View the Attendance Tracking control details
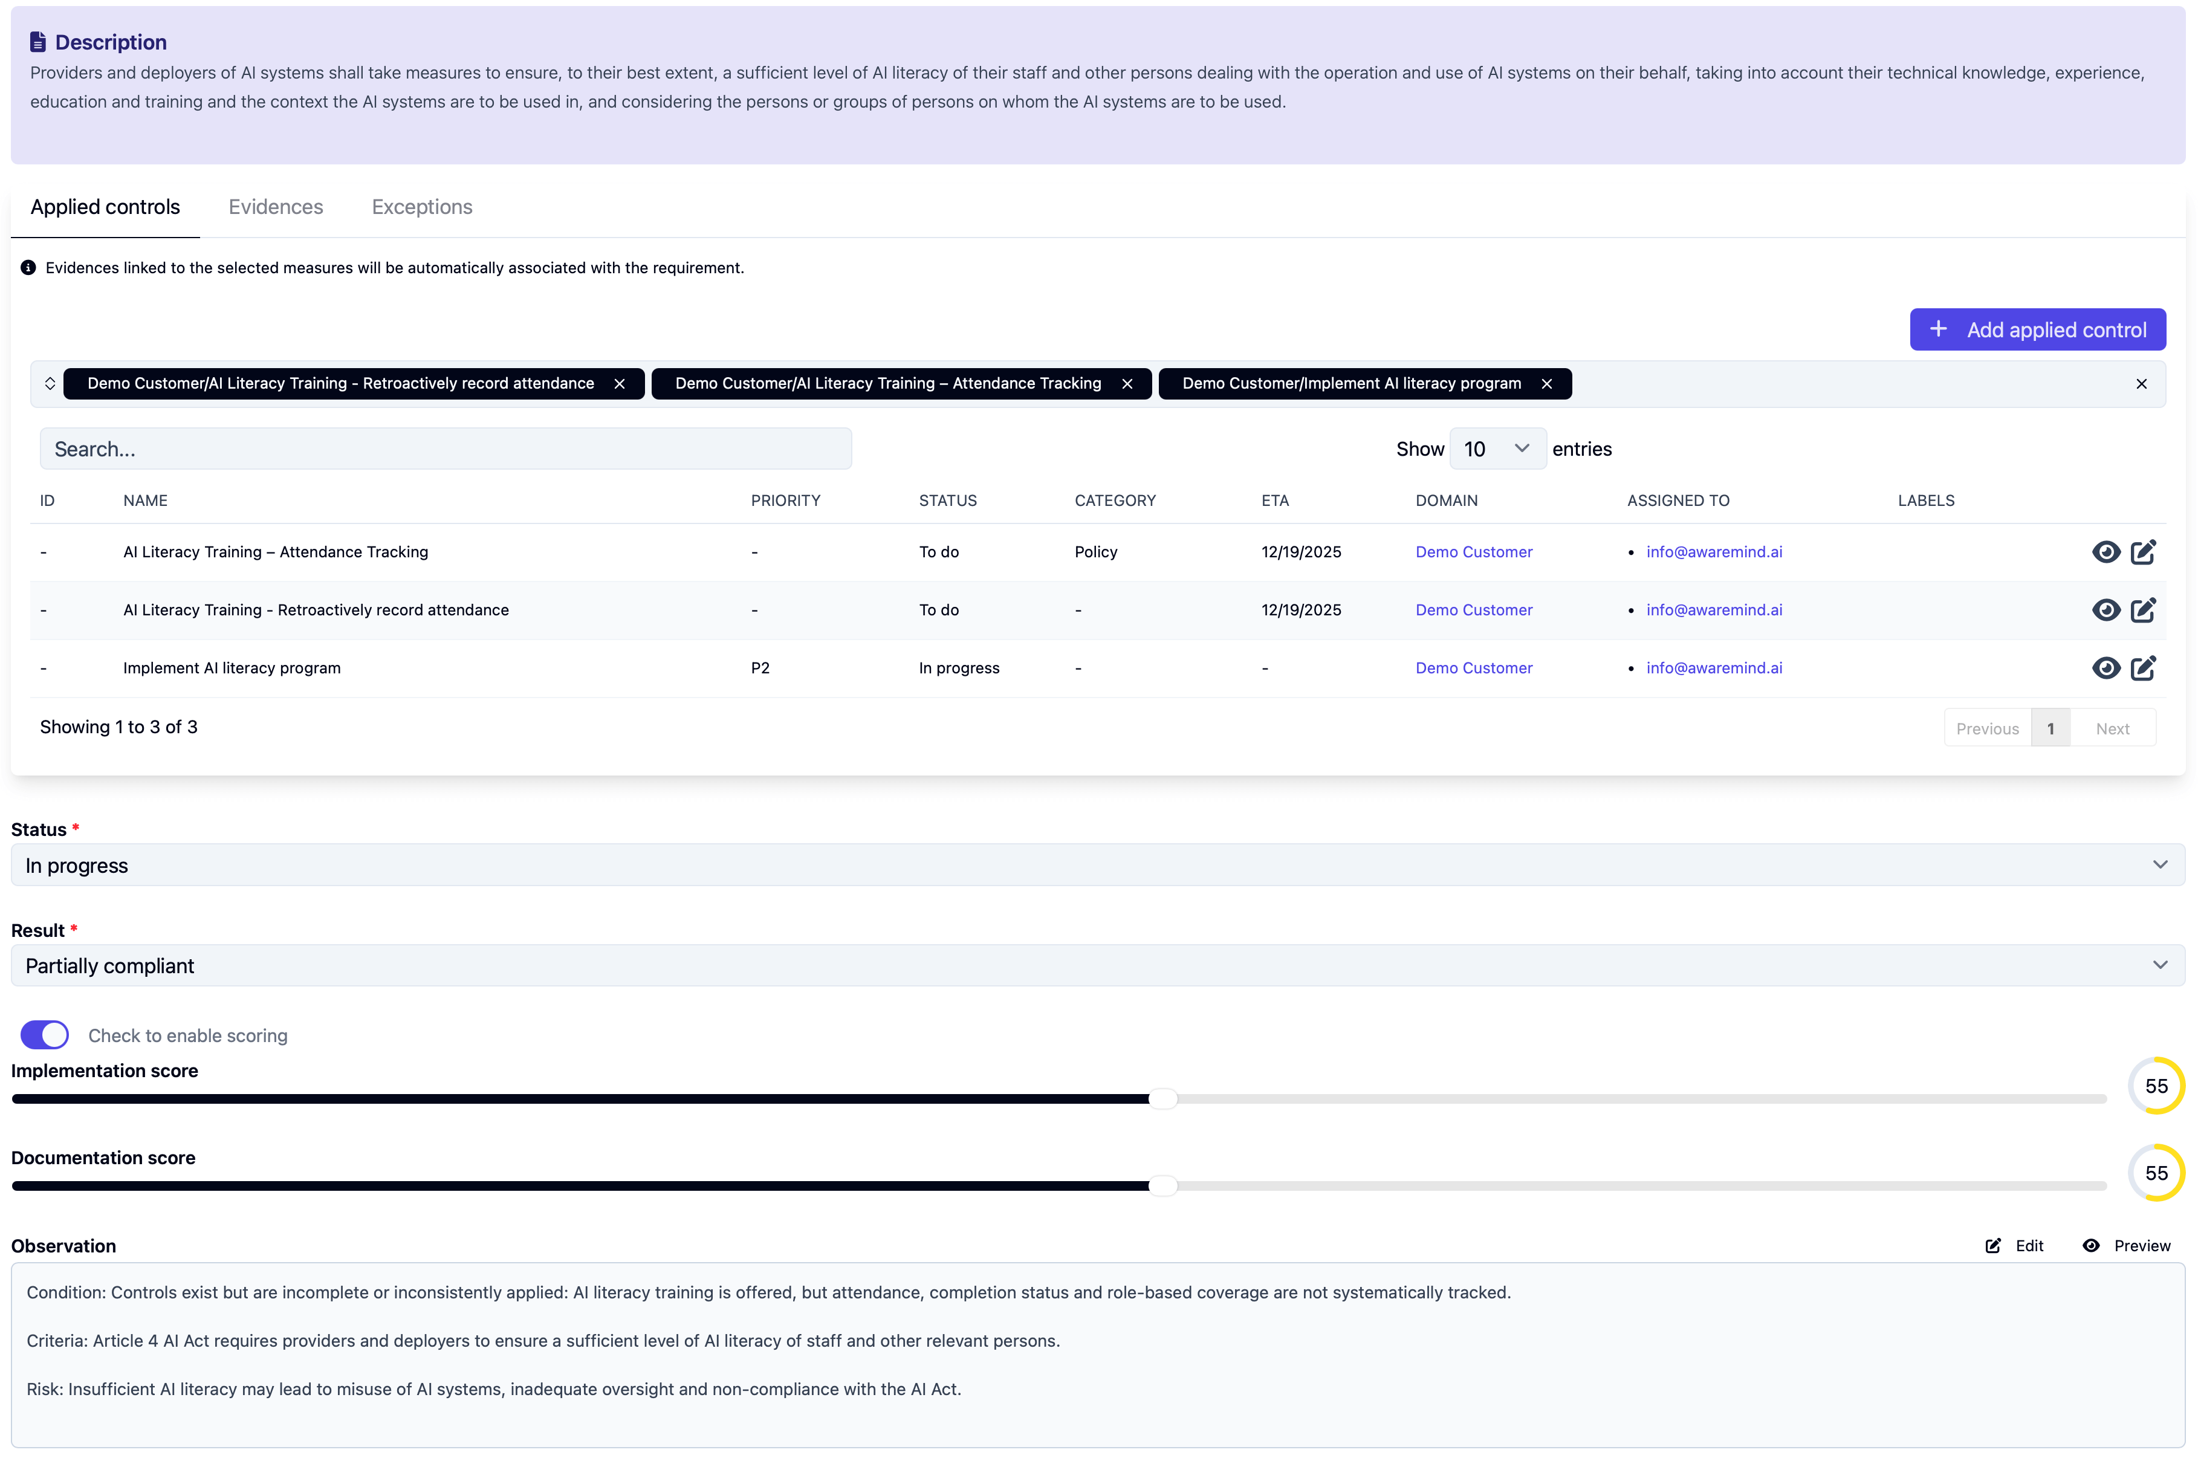The width and height of the screenshot is (2198, 1464). coord(2105,552)
